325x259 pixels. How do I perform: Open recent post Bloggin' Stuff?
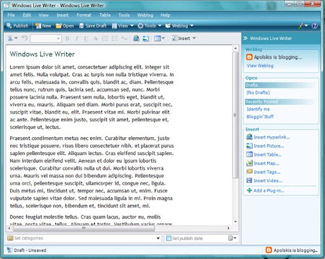[260, 117]
